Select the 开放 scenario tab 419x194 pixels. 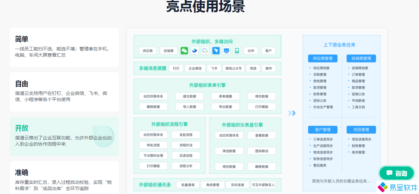(x=64, y=136)
